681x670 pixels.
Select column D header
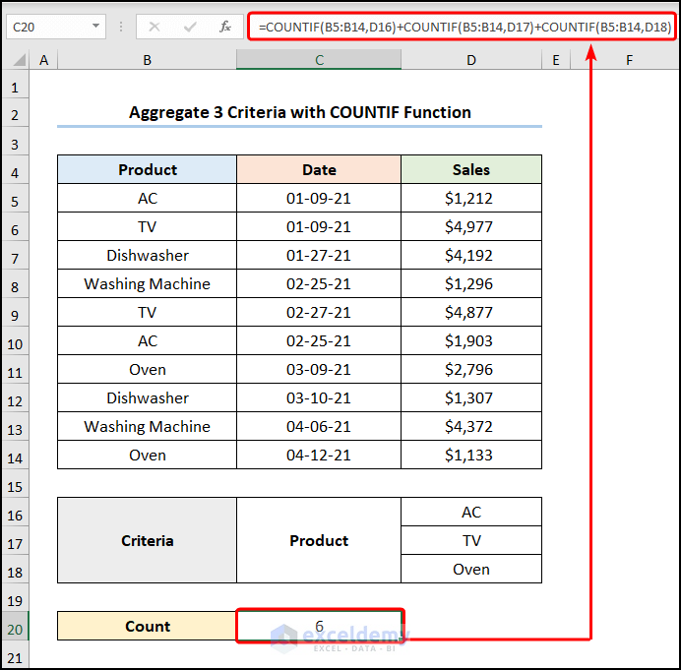(x=471, y=59)
